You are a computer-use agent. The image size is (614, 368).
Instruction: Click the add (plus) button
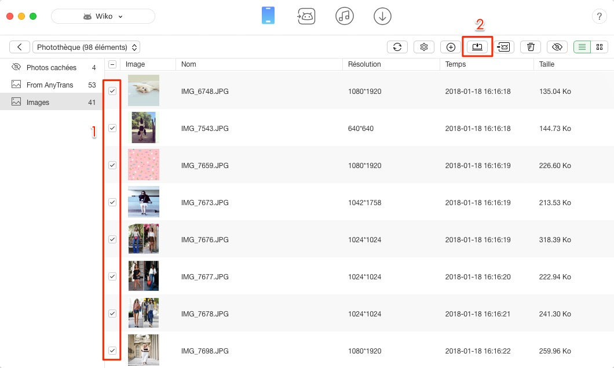451,47
